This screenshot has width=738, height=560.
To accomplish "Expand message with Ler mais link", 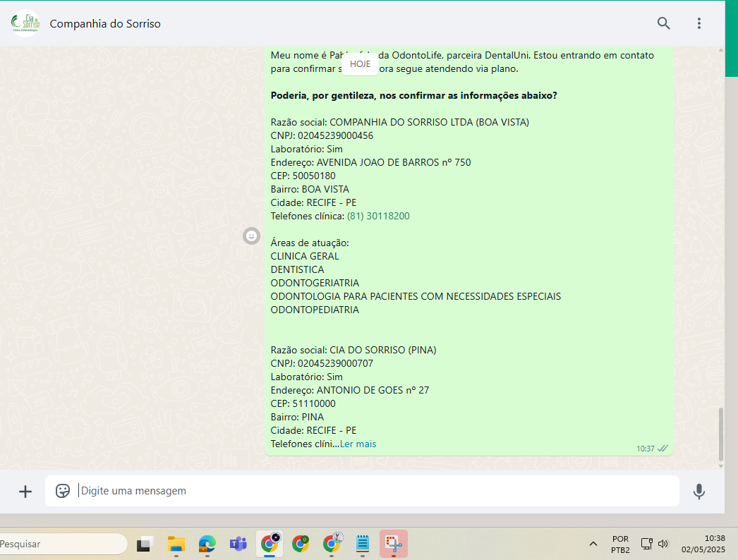I will (x=358, y=444).
